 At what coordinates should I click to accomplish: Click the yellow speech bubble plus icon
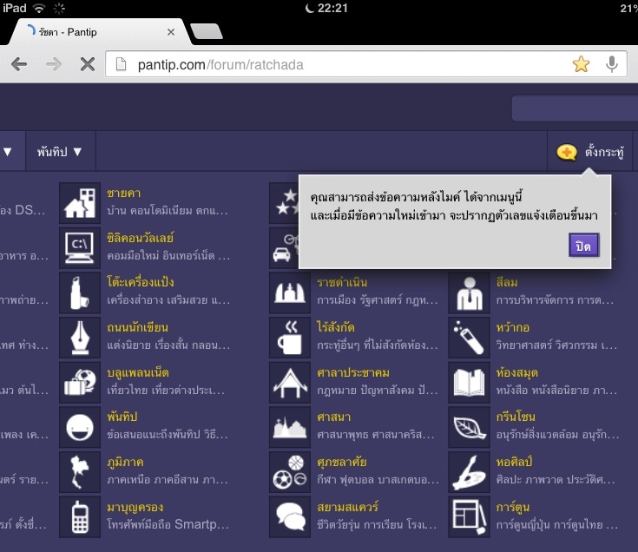pyautogui.click(x=566, y=152)
